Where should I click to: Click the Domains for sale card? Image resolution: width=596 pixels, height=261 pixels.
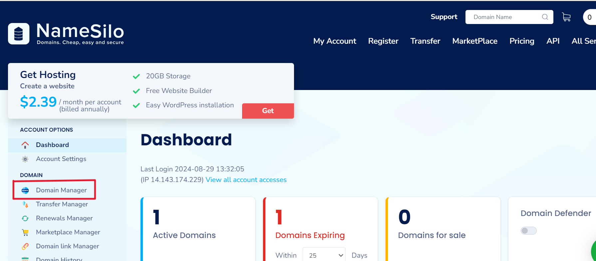pyautogui.click(x=443, y=229)
